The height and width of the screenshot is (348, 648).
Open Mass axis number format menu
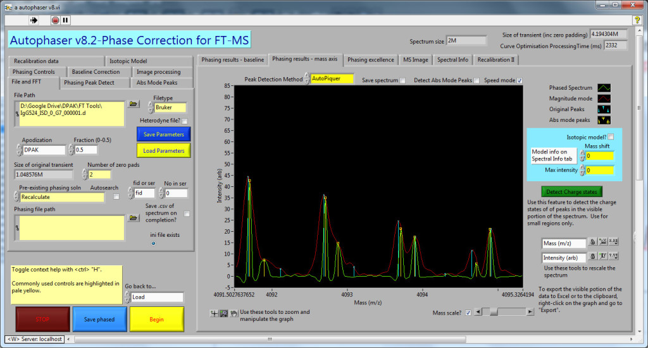[x=613, y=242]
